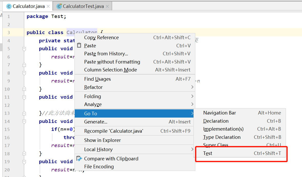This screenshot has width=302, height=177.
Task: Click the 'package' keyword on line 1
Action: [x=37, y=17]
